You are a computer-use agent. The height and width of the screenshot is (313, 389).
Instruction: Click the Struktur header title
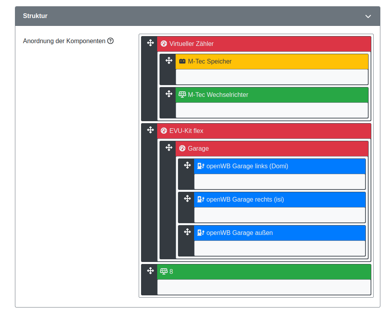pyautogui.click(x=35, y=16)
